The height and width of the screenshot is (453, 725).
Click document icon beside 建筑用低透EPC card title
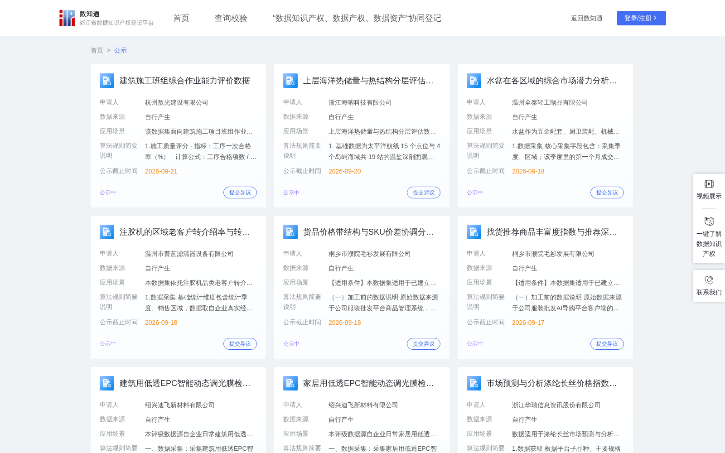(x=107, y=383)
